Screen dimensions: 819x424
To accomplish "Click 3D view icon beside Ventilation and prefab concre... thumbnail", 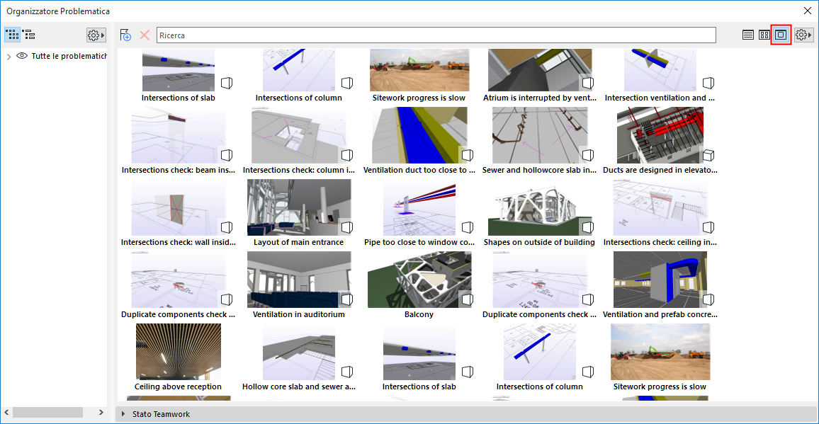I will [708, 299].
